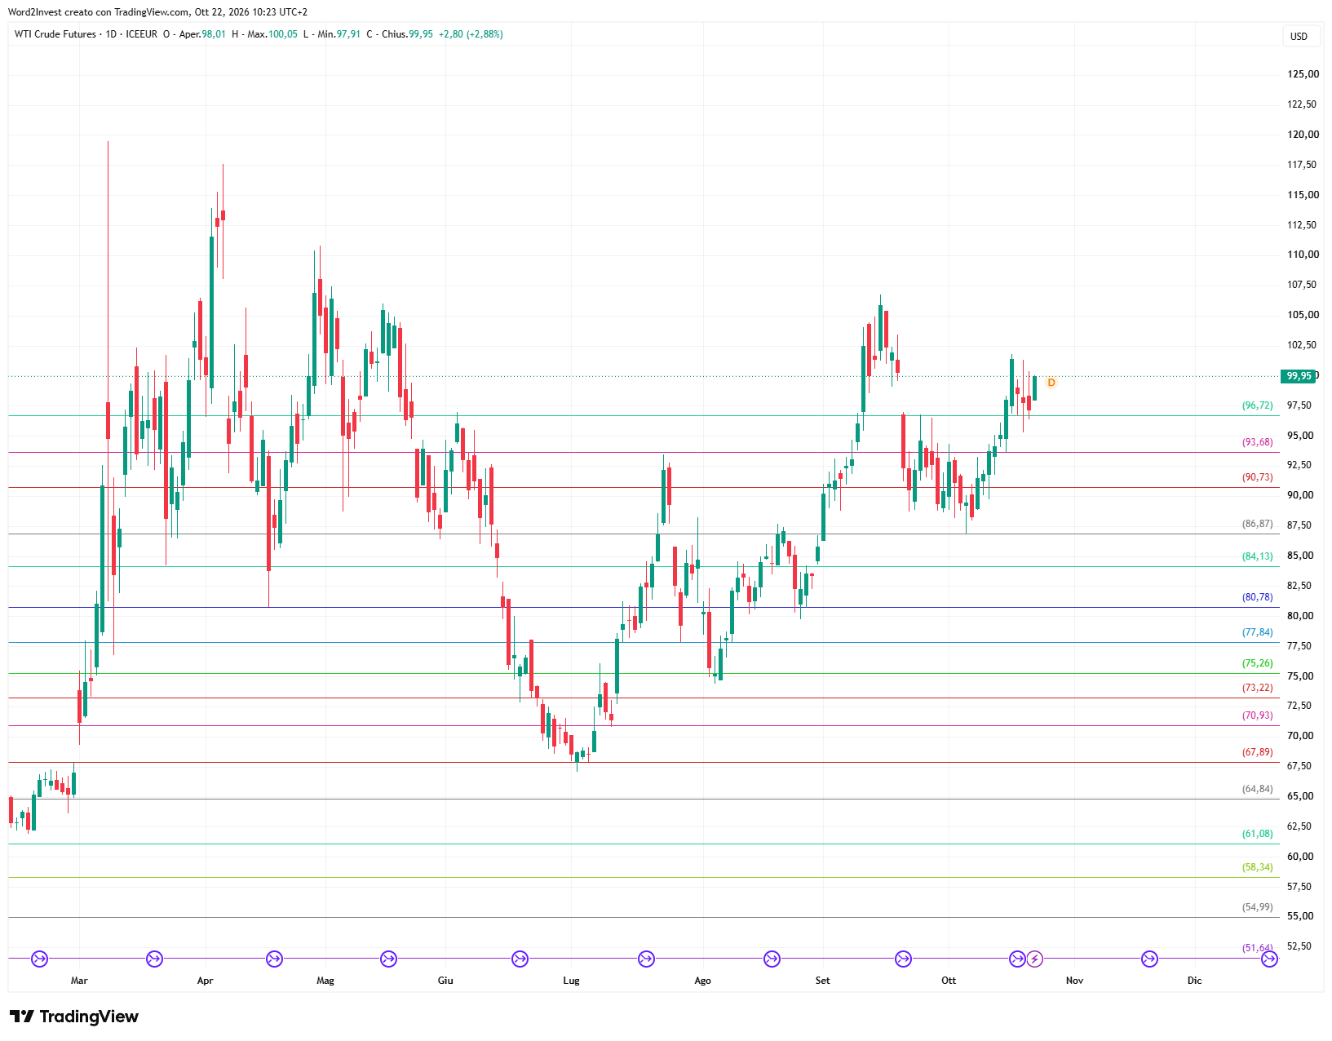Click the Ott month label on time axis

click(x=949, y=981)
